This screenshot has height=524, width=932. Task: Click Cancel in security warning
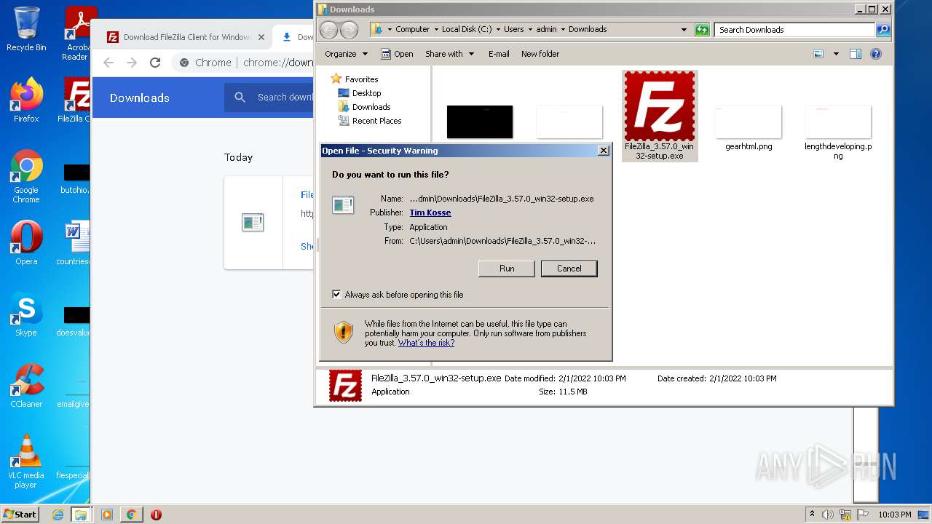[569, 269]
